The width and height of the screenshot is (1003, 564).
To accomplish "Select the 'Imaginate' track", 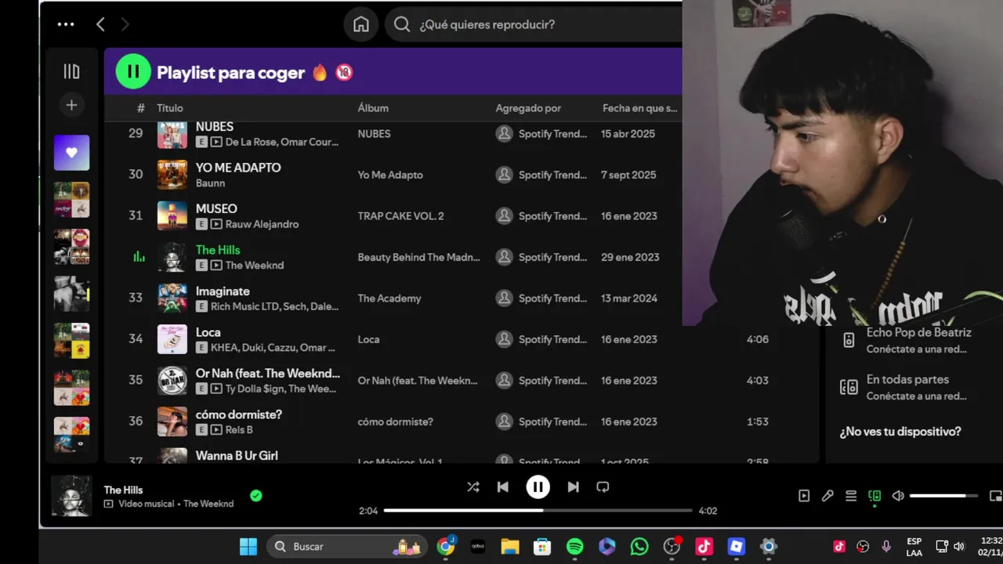I will pos(223,291).
